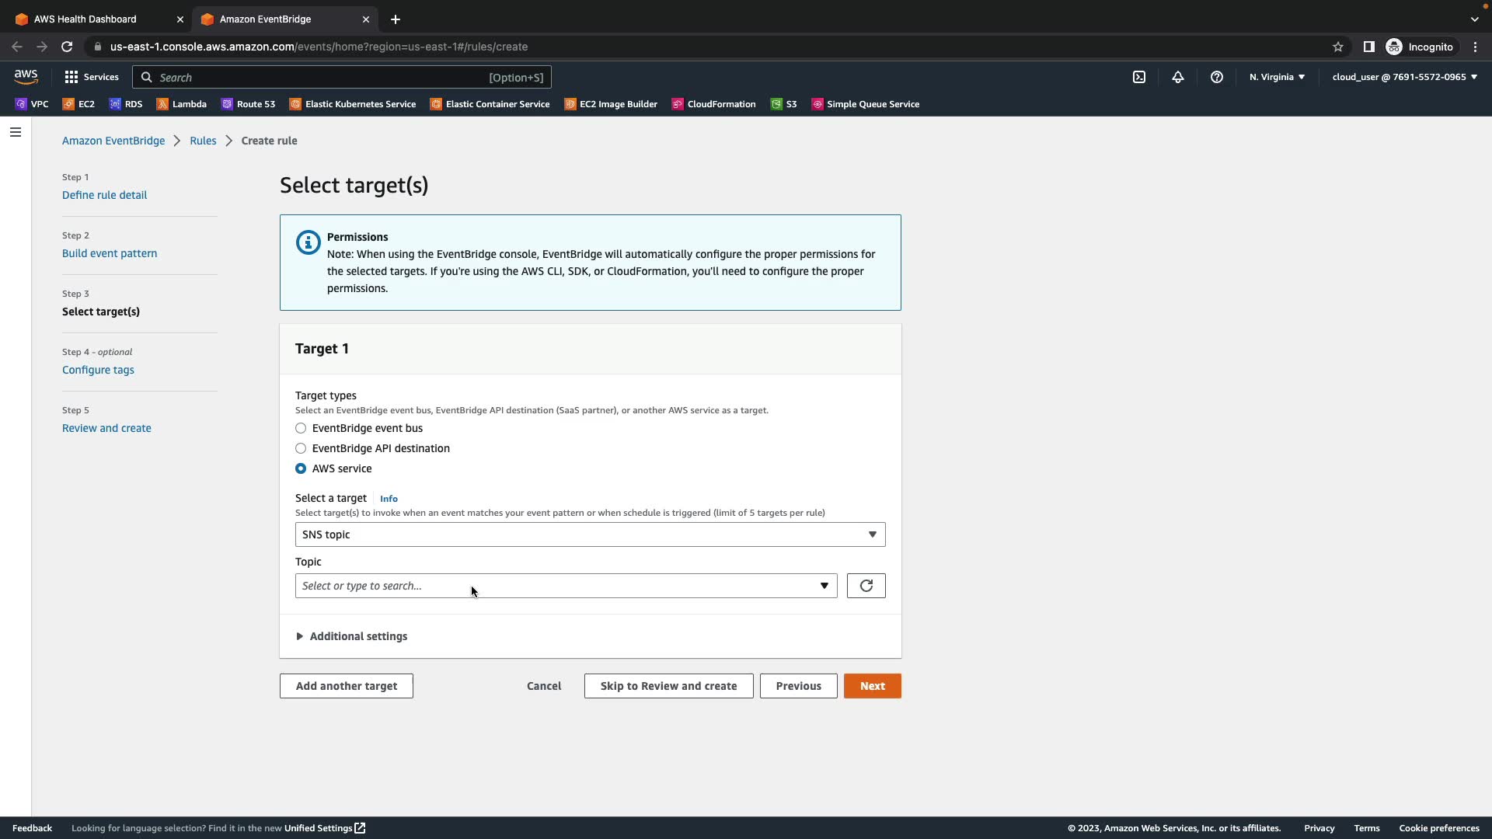Click the refresh topics button
Viewport: 1492px width, 839px height.
(x=866, y=586)
